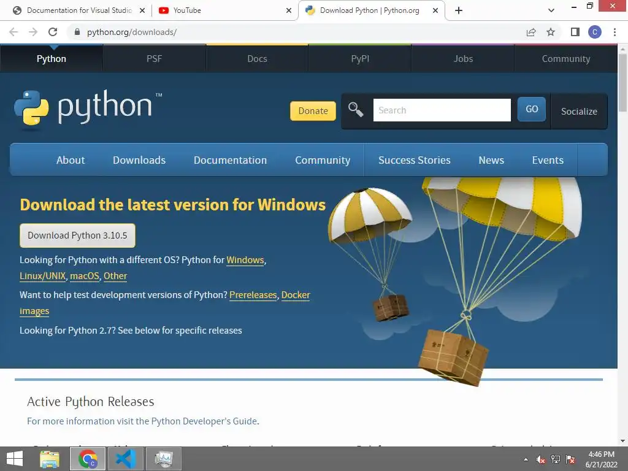
Task: Open the Docs top-bar link
Action: coord(257,59)
